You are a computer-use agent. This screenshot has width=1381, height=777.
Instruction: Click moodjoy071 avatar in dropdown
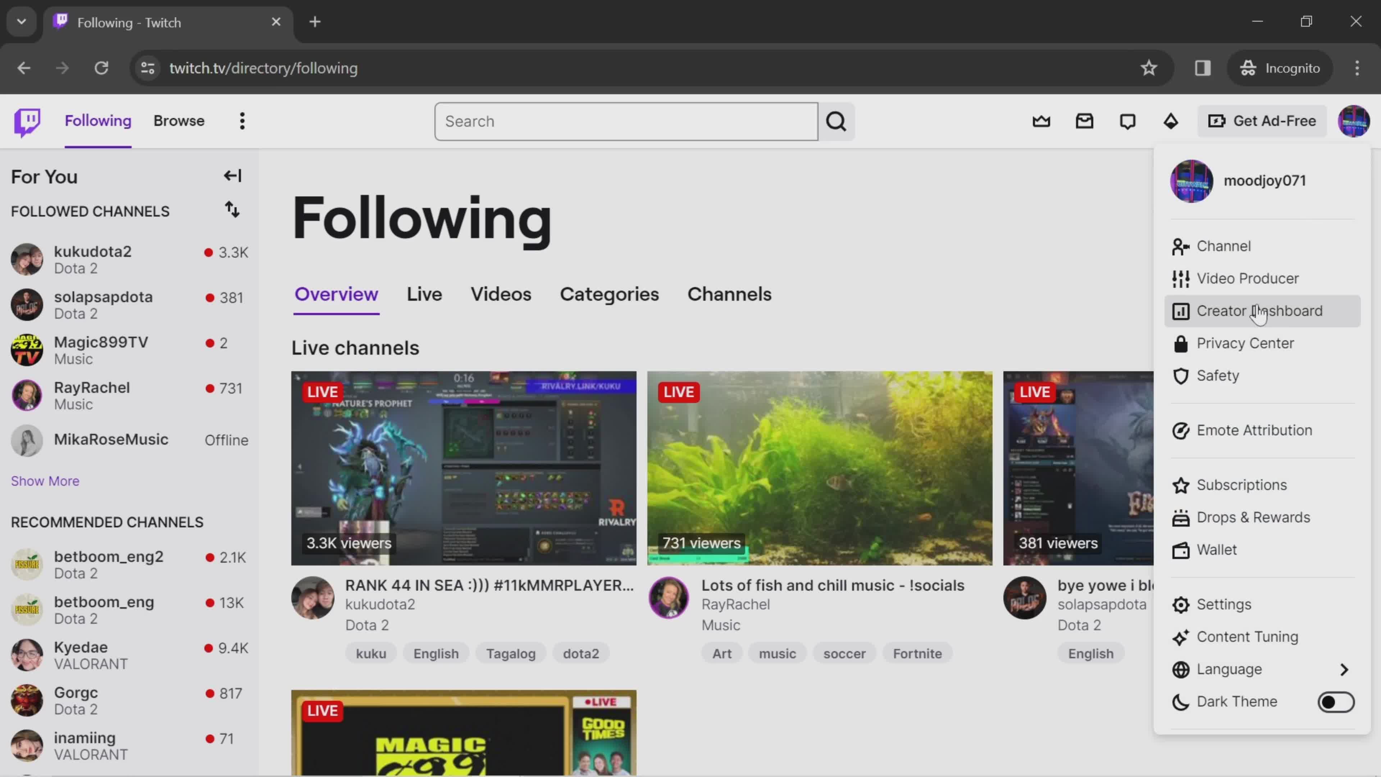(1191, 181)
